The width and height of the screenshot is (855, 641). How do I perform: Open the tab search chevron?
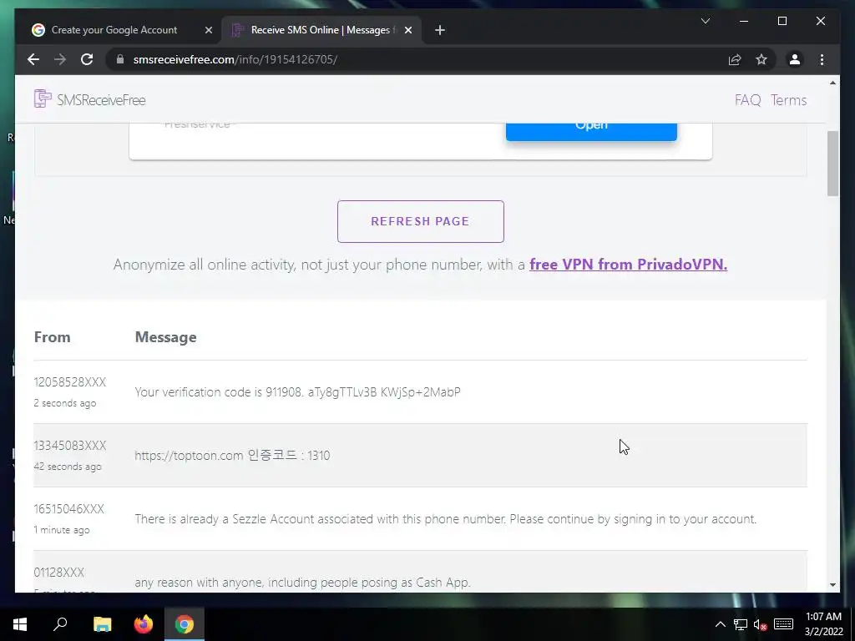[x=706, y=21]
